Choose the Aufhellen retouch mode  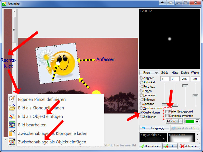(141, 78)
